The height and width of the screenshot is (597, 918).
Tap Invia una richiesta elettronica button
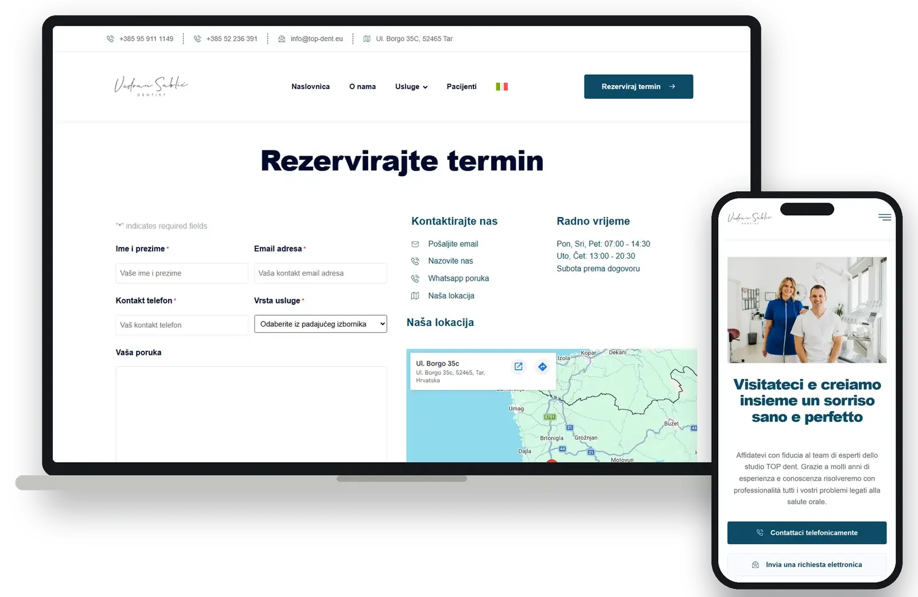pyautogui.click(x=807, y=565)
